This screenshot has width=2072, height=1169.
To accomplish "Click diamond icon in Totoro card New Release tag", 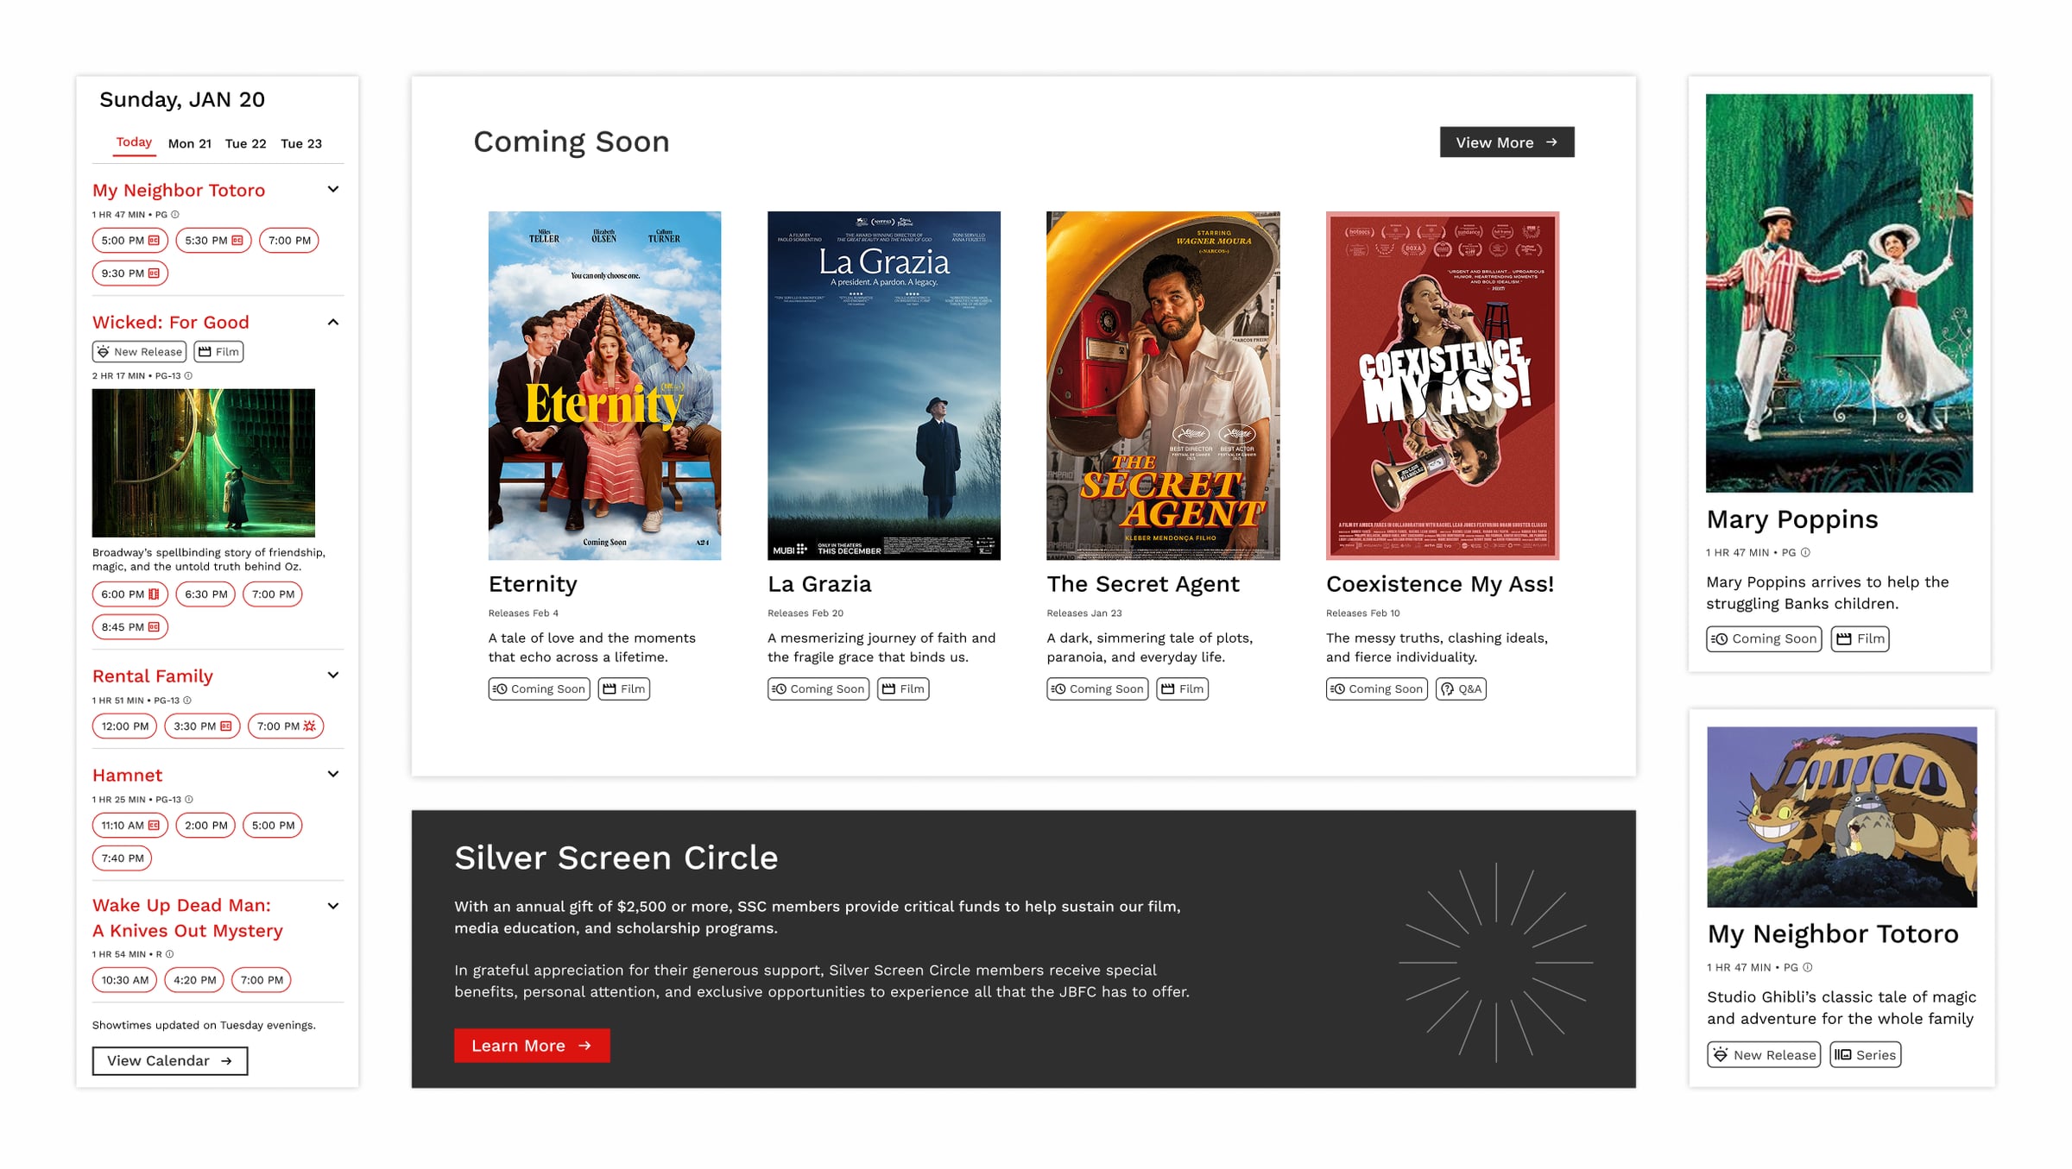I will (1721, 1055).
